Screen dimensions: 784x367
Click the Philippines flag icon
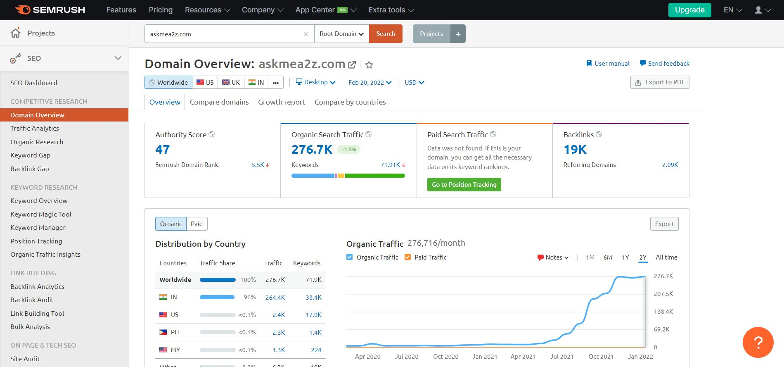(163, 332)
